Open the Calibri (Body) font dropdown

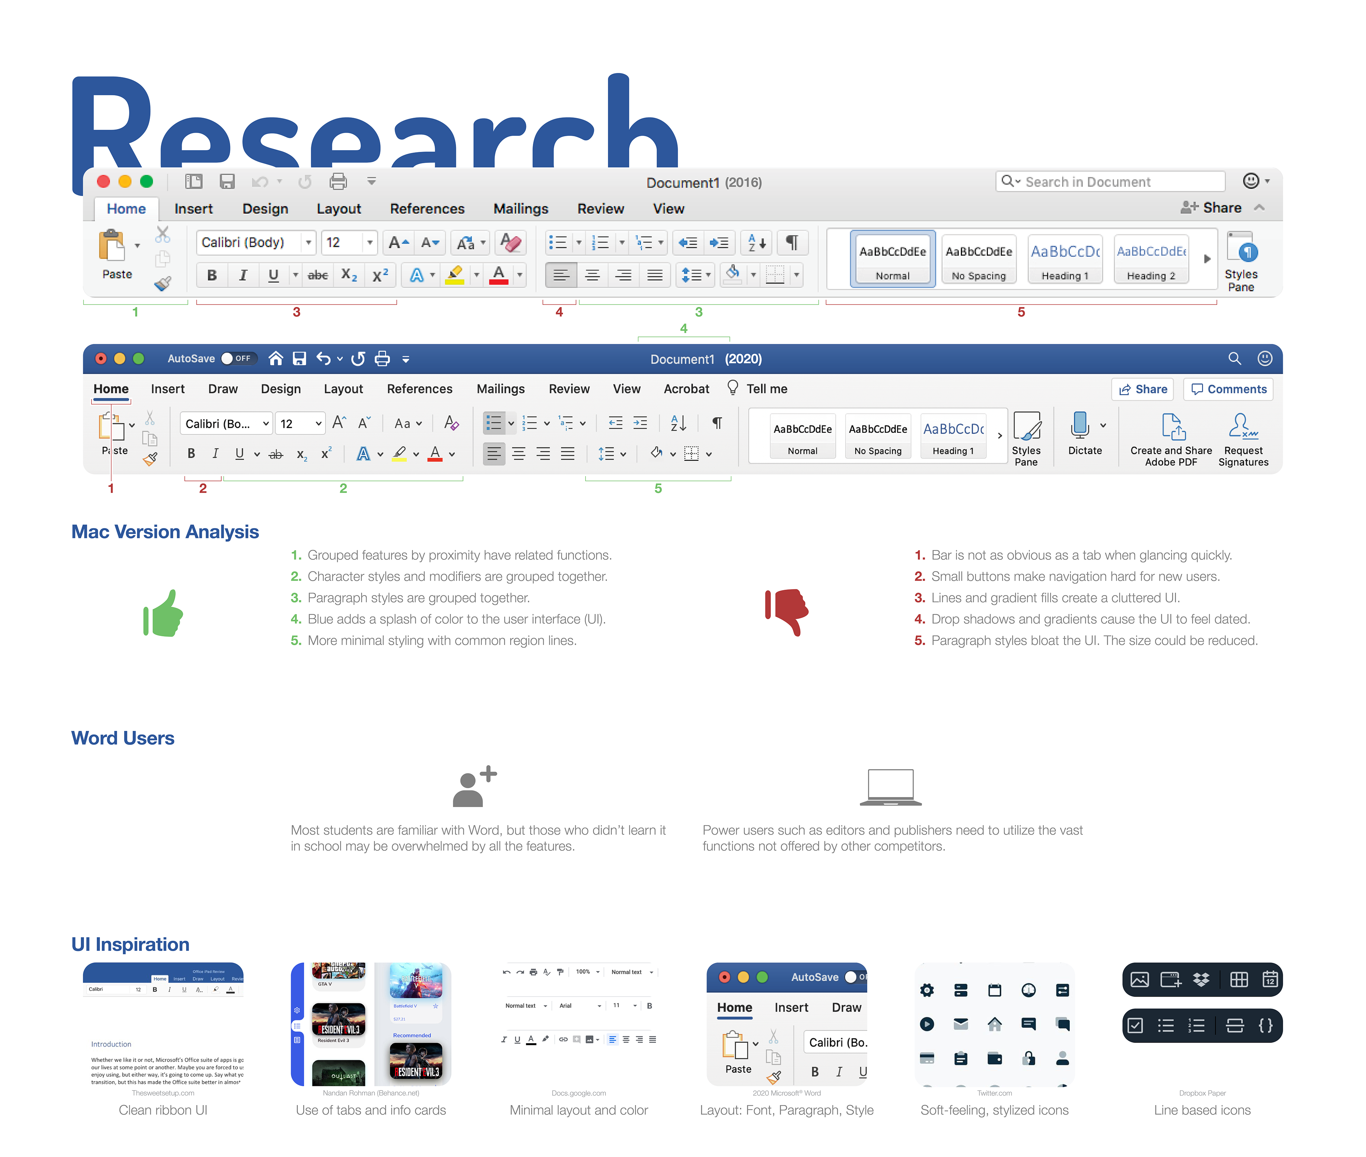(308, 243)
